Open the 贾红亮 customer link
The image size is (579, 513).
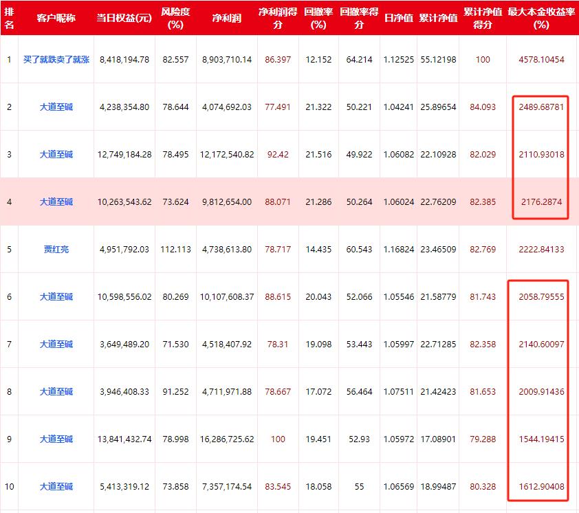pos(56,250)
